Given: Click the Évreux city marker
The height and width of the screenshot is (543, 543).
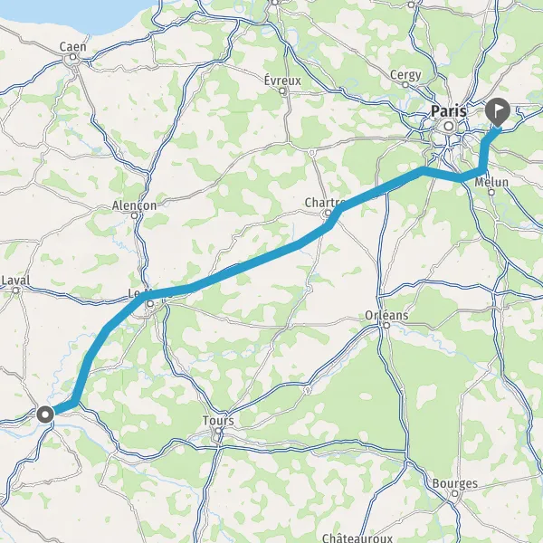Looking at the screenshot, I should point(282,91).
